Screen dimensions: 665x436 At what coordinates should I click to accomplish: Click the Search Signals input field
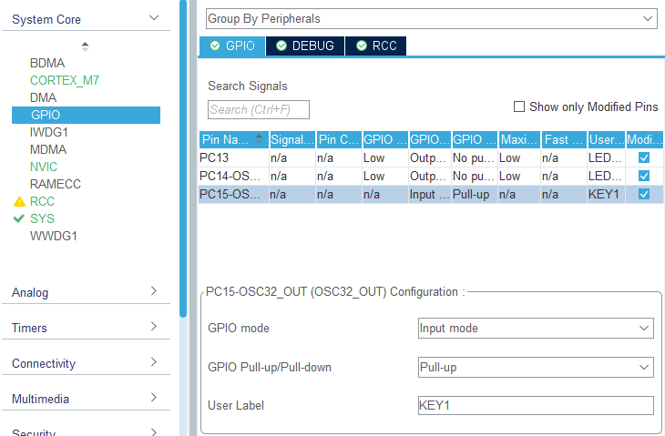click(259, 110)
